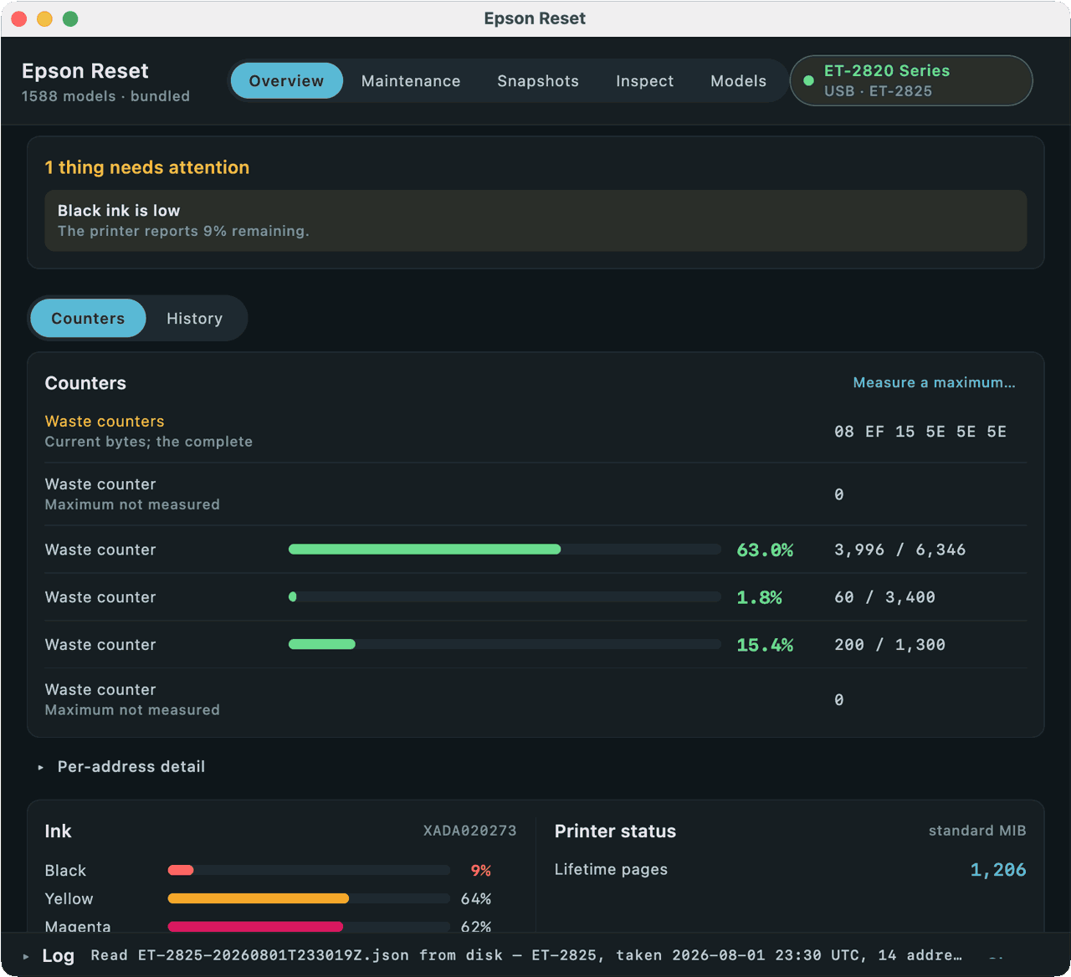Screen dimensions: 1071x977
Task: Select the Counters segment
Action: [88, 318]
